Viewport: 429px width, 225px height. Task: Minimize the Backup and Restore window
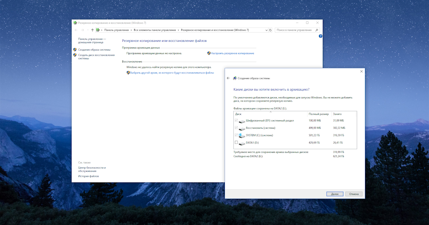(297, 22)
